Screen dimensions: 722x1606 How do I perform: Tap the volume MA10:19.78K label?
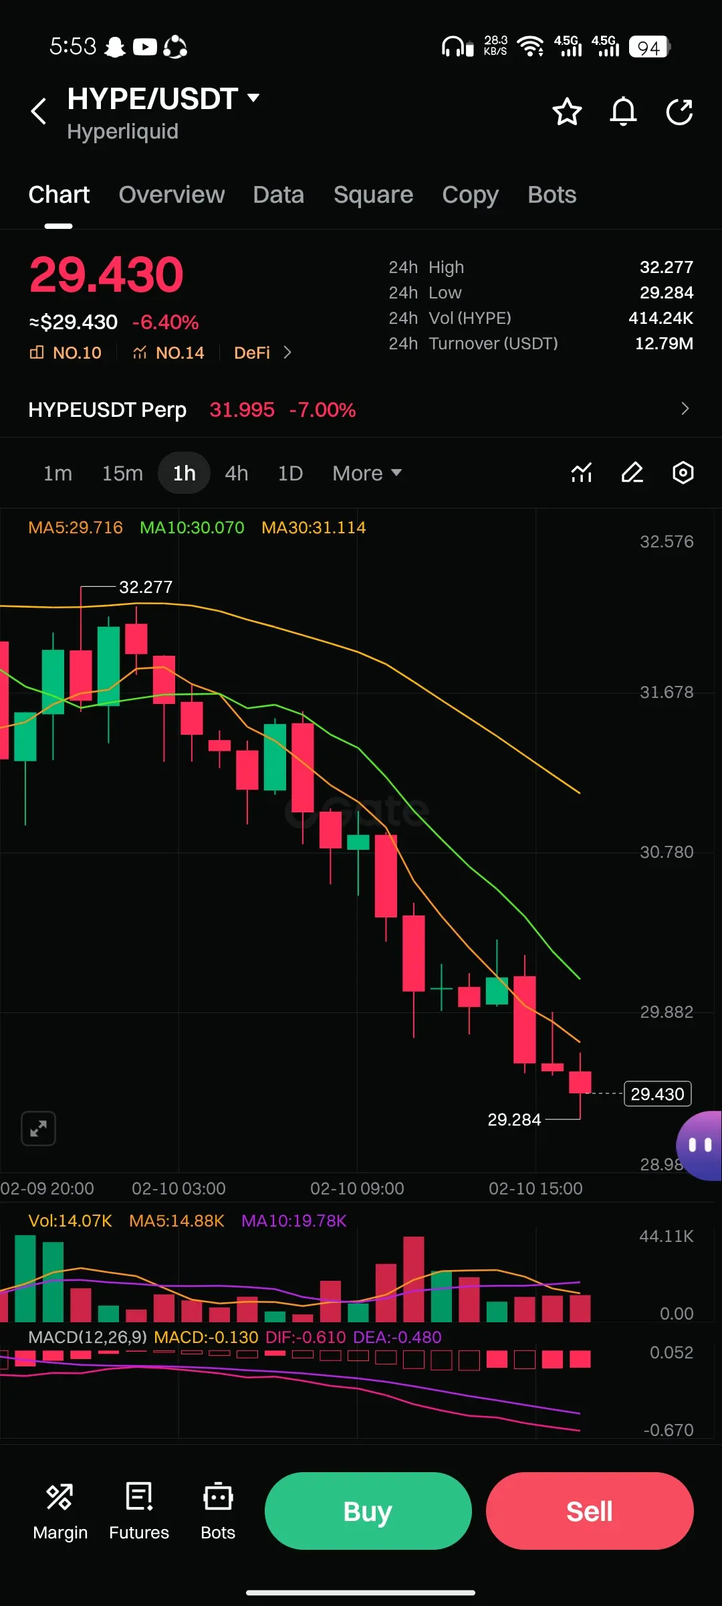tap(294, 1221)
